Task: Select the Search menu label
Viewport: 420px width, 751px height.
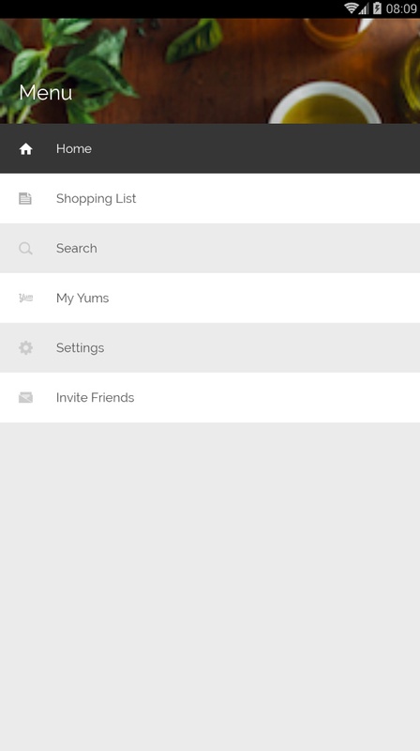Action: (x=77, y=248)
